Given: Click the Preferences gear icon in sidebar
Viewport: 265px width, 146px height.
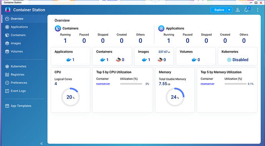Looking at the screenshot, I should (x=7, y=83).
